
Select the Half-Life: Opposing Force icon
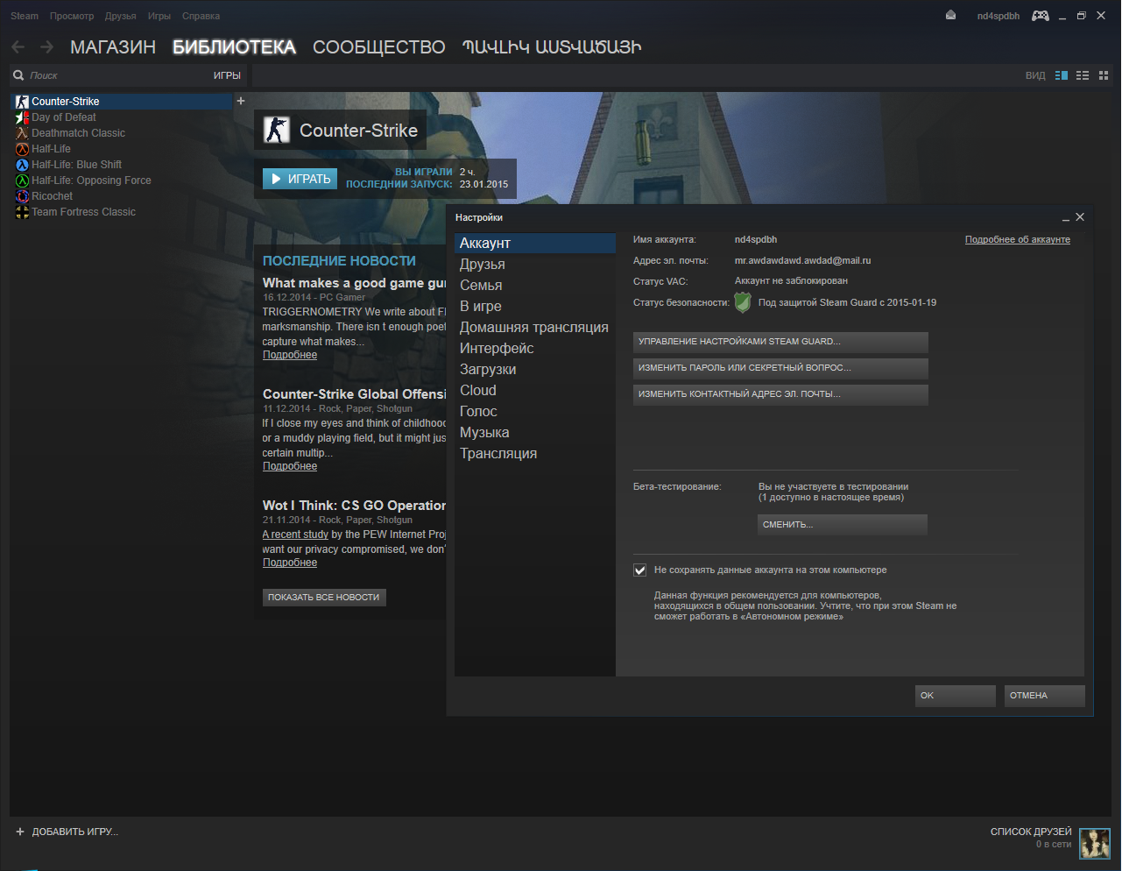(x=22, y=181)
